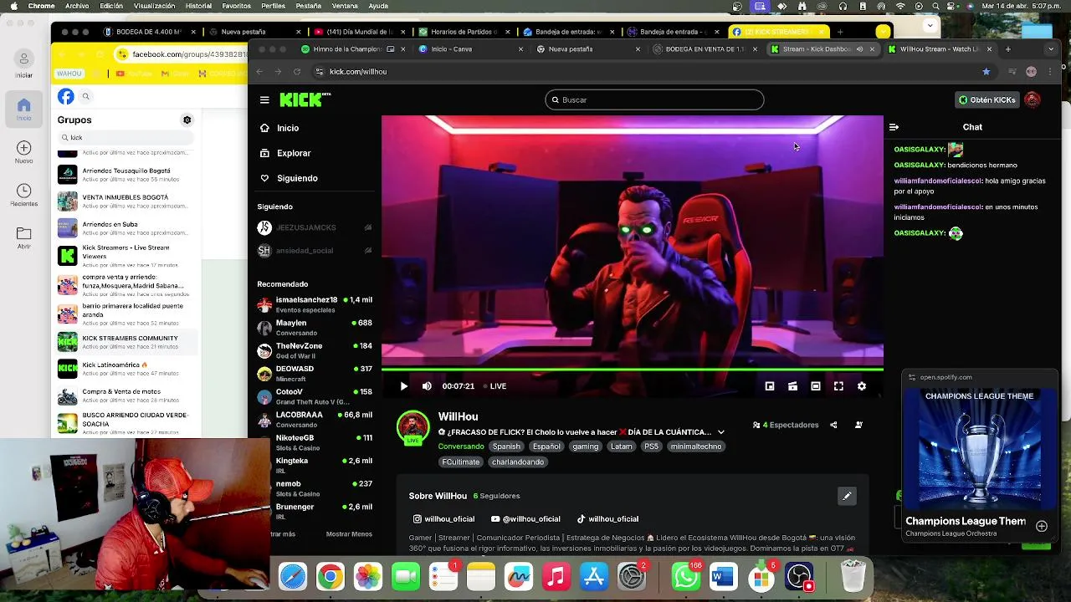Open LACOBRAAA recommended channel
This screenshot has width=1071, height=602.
[x=315, y=420]
